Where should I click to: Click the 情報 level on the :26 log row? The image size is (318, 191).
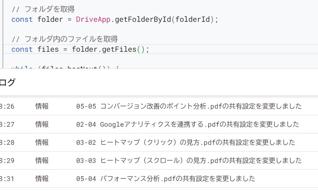tap(42, 106)
